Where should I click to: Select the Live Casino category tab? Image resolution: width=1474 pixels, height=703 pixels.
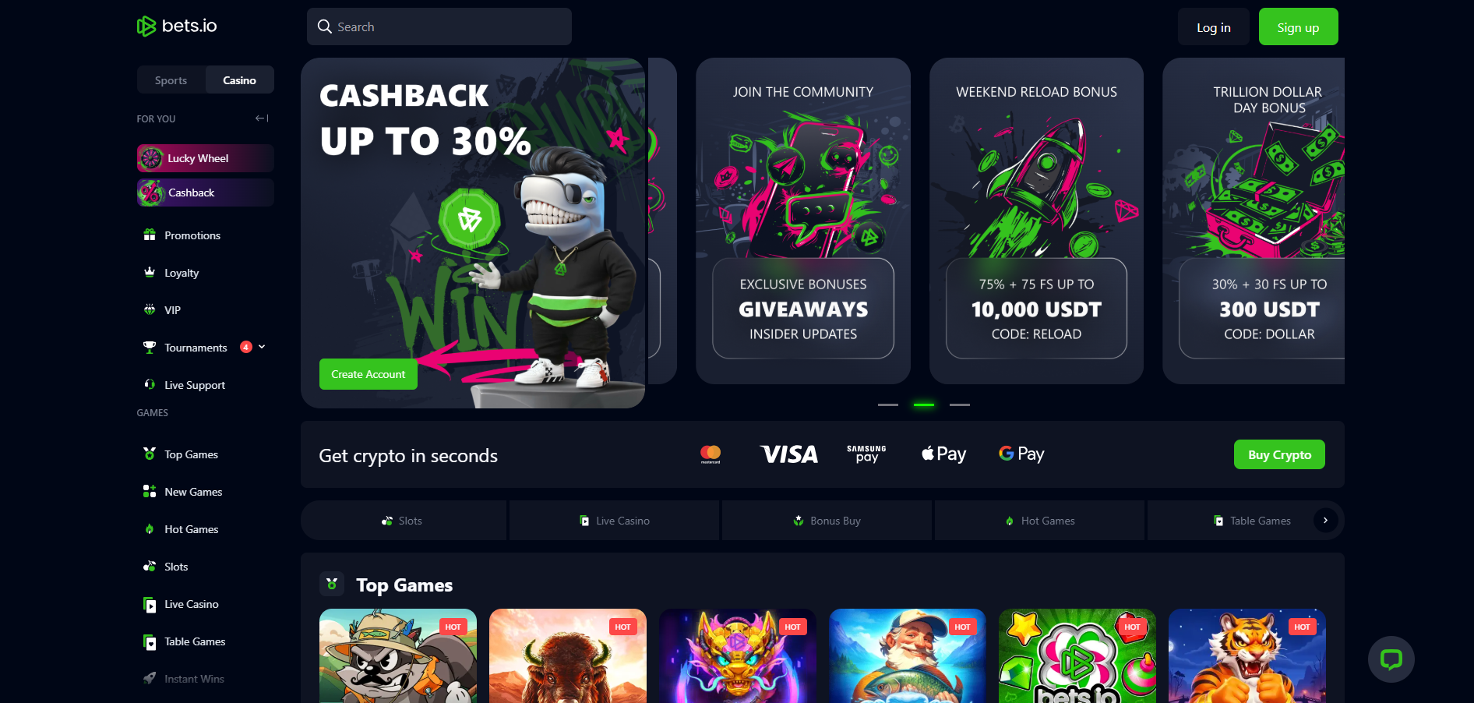614,521
